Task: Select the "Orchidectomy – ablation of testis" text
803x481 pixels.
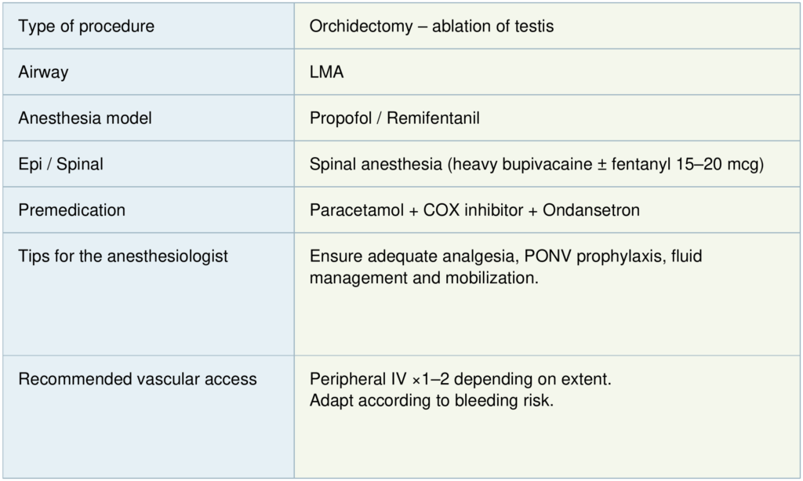Action: [431, 27]
